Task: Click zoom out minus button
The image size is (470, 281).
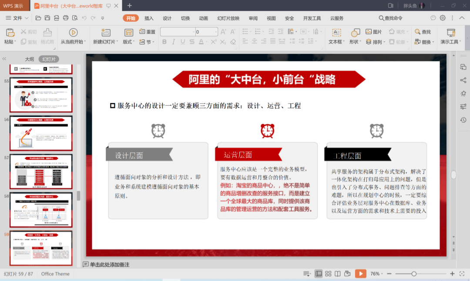Action: point(389,274)
